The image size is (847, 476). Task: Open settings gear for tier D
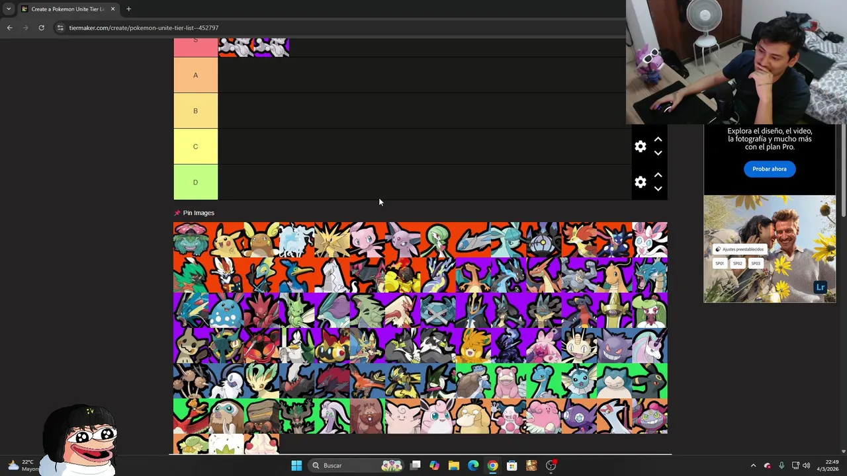pyautogui.click(x=640, y=182)
